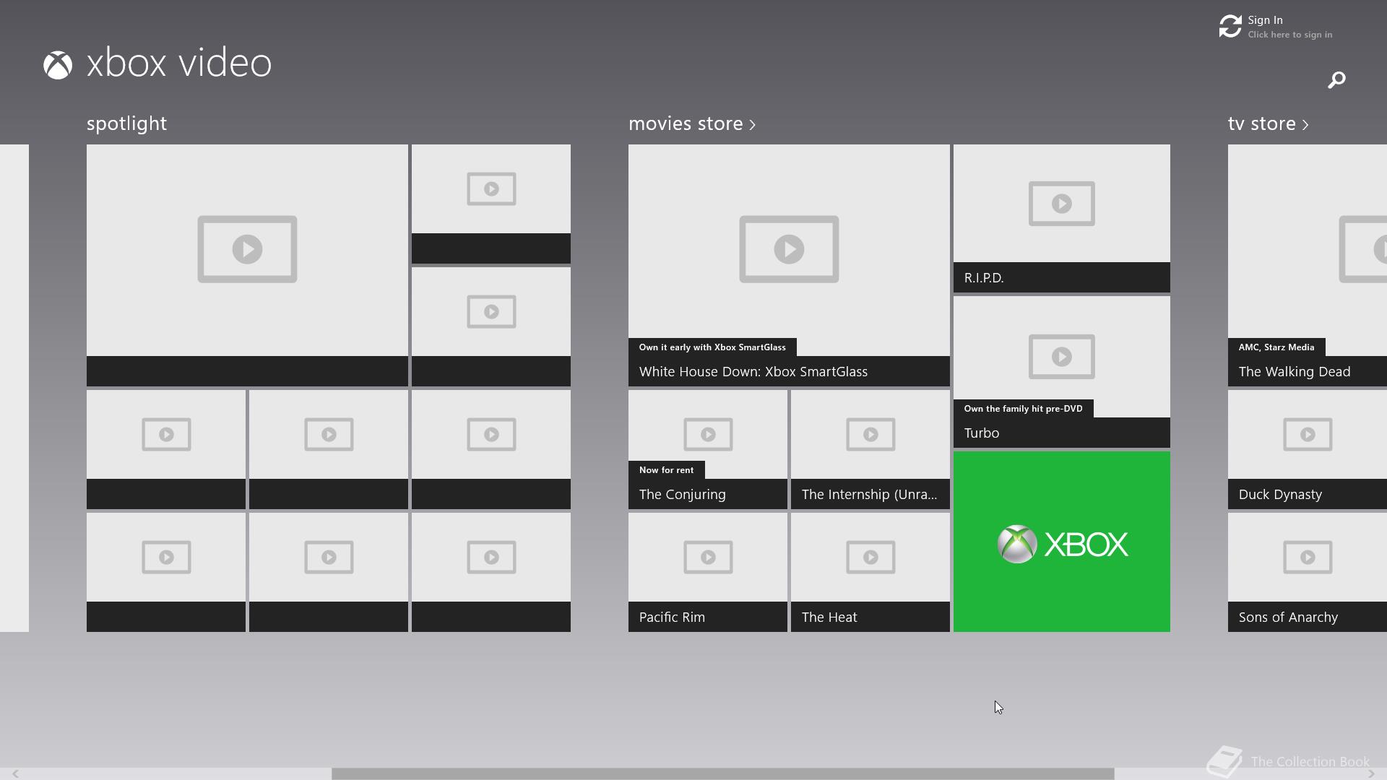Screen dimensions: 1387x780
Task: Open the green XBOX tile
Action: 1062,542
